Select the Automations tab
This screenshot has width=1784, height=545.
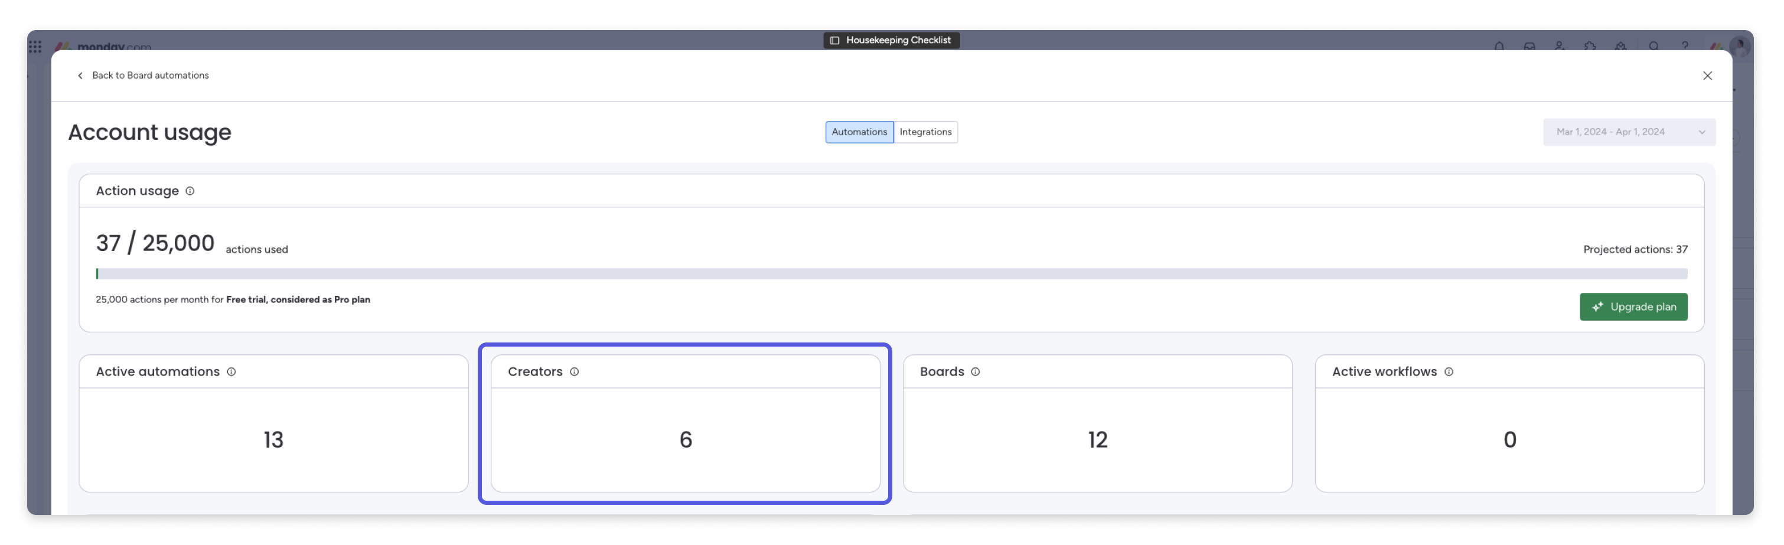click(859, 132)
